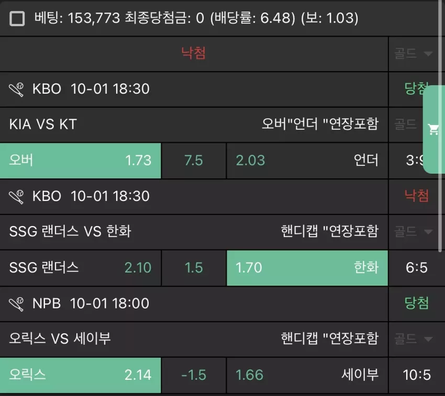The height and width of the screenshot is (396, 445).
Task: Pick 세이부 1.66 handicap option
Action: pyautogui.click(x=307, y=375)
